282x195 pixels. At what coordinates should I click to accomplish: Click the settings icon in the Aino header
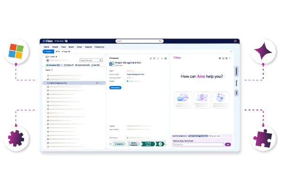[227, 58]
